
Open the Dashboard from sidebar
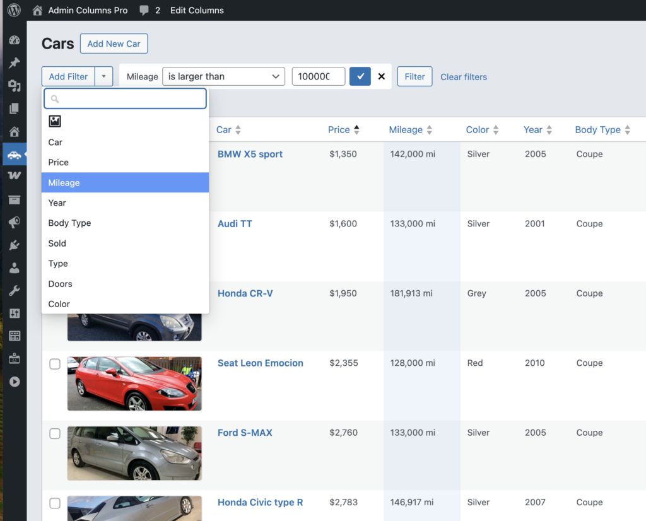click(x=14, y=40)
